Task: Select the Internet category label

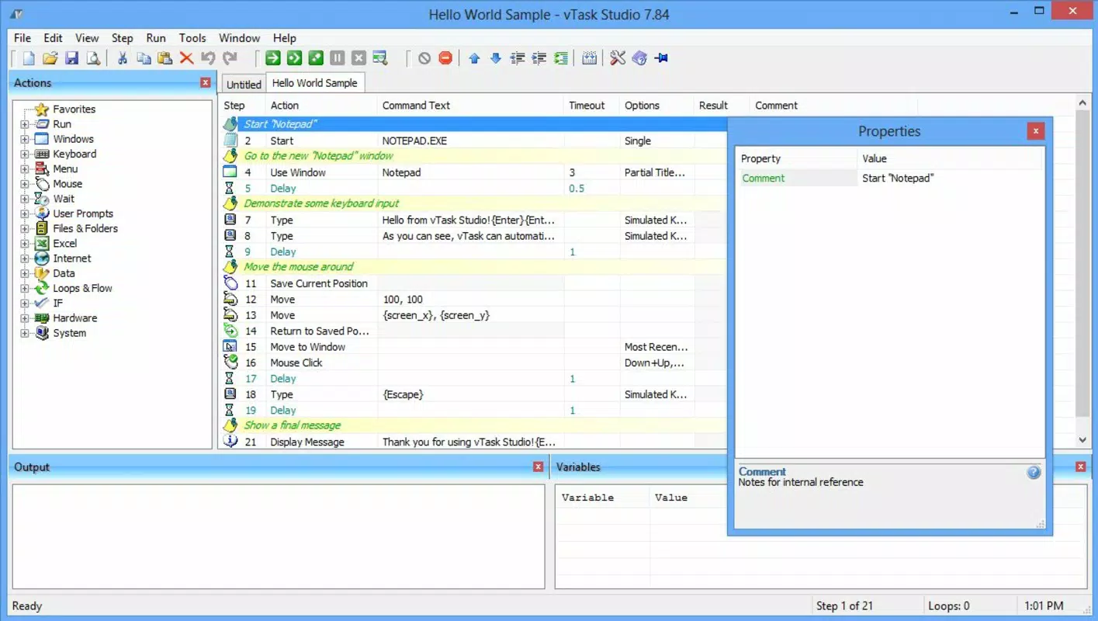Action: pos(71,258)
